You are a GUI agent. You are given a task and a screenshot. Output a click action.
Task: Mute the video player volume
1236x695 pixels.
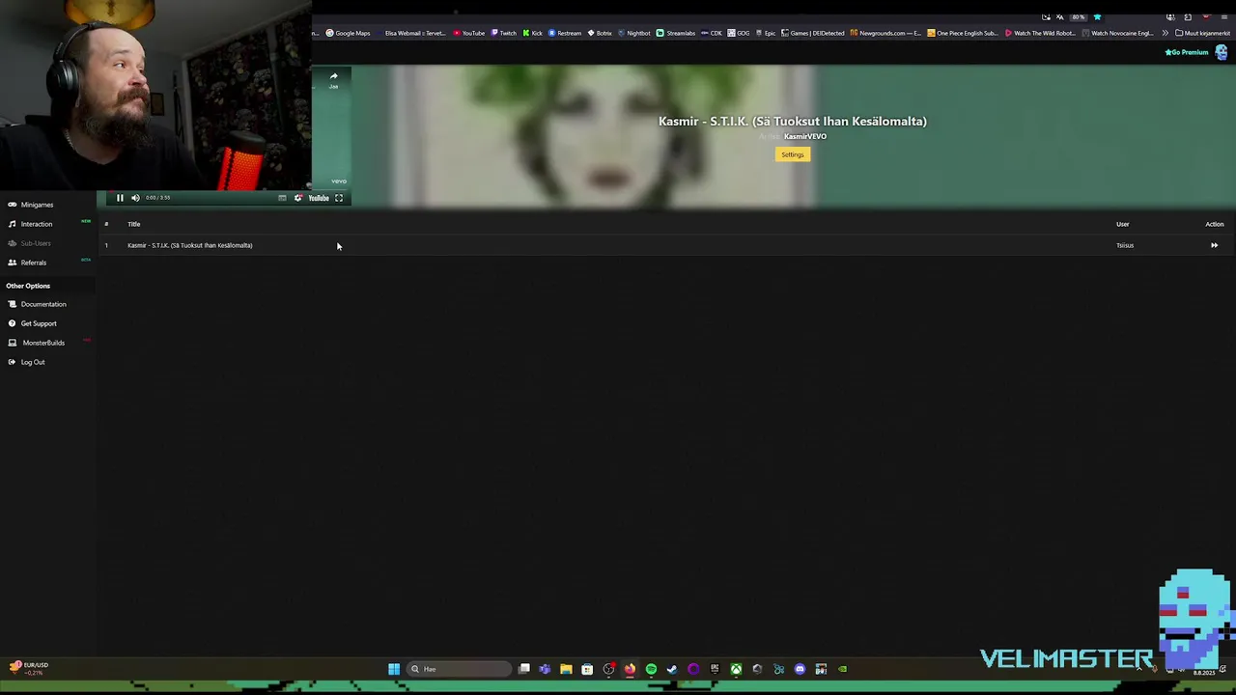[135, 198]
